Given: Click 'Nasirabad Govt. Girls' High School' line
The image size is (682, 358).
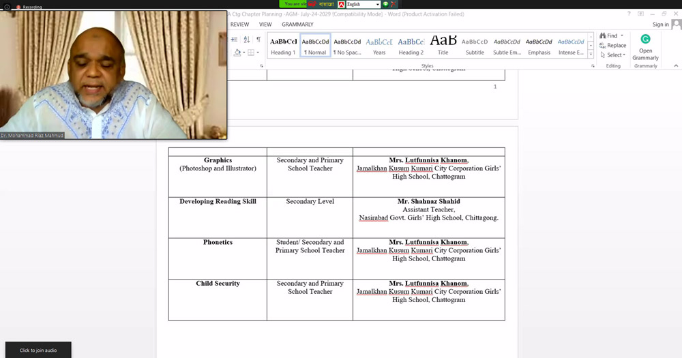Looking at the screenshot, I should point(429,218).
